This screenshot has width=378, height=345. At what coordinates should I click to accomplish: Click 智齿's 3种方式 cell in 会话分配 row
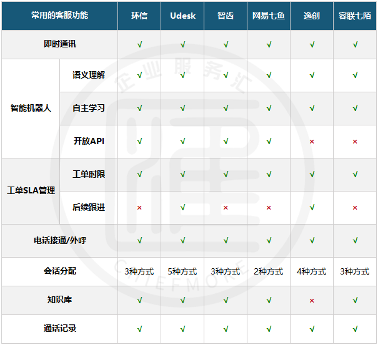(226, 271)
